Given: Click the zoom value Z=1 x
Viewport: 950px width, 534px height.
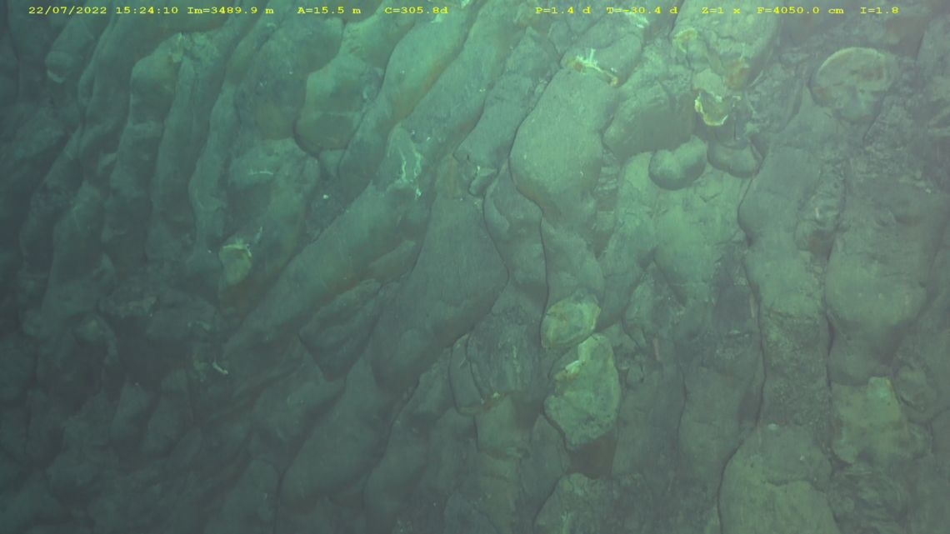Looking at the screenshot, I should [721, 10].
